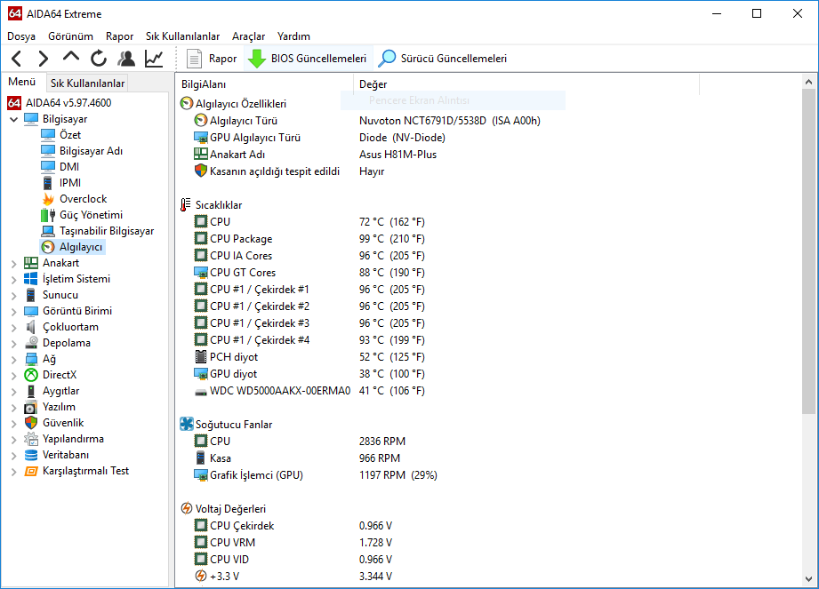Expand the Ağ tree node

(14, 360)
